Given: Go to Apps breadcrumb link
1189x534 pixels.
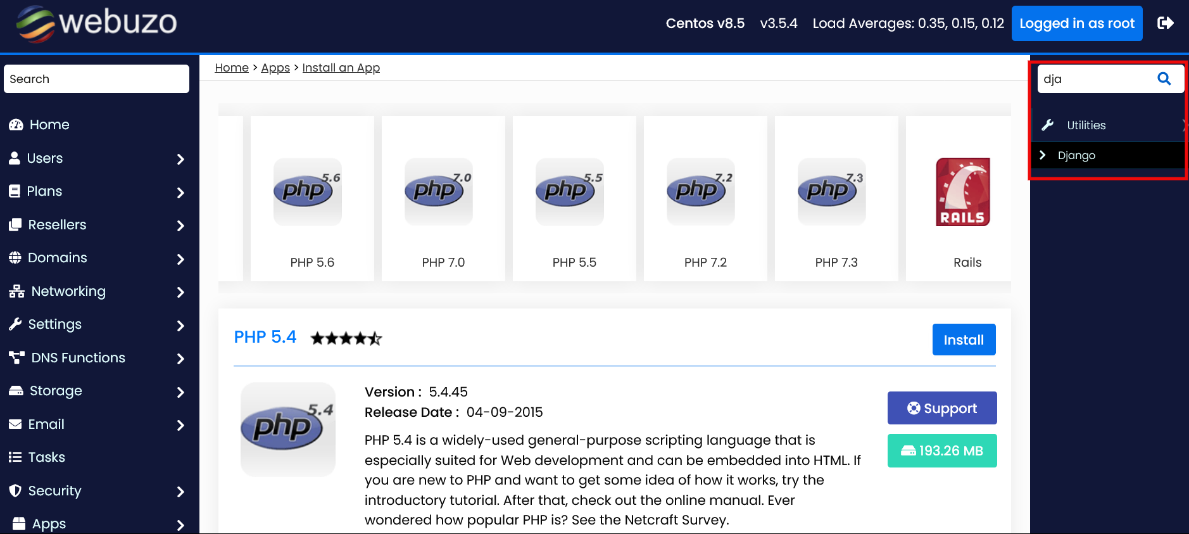Looking at the screenshot, I should click(x=275, y=68).
